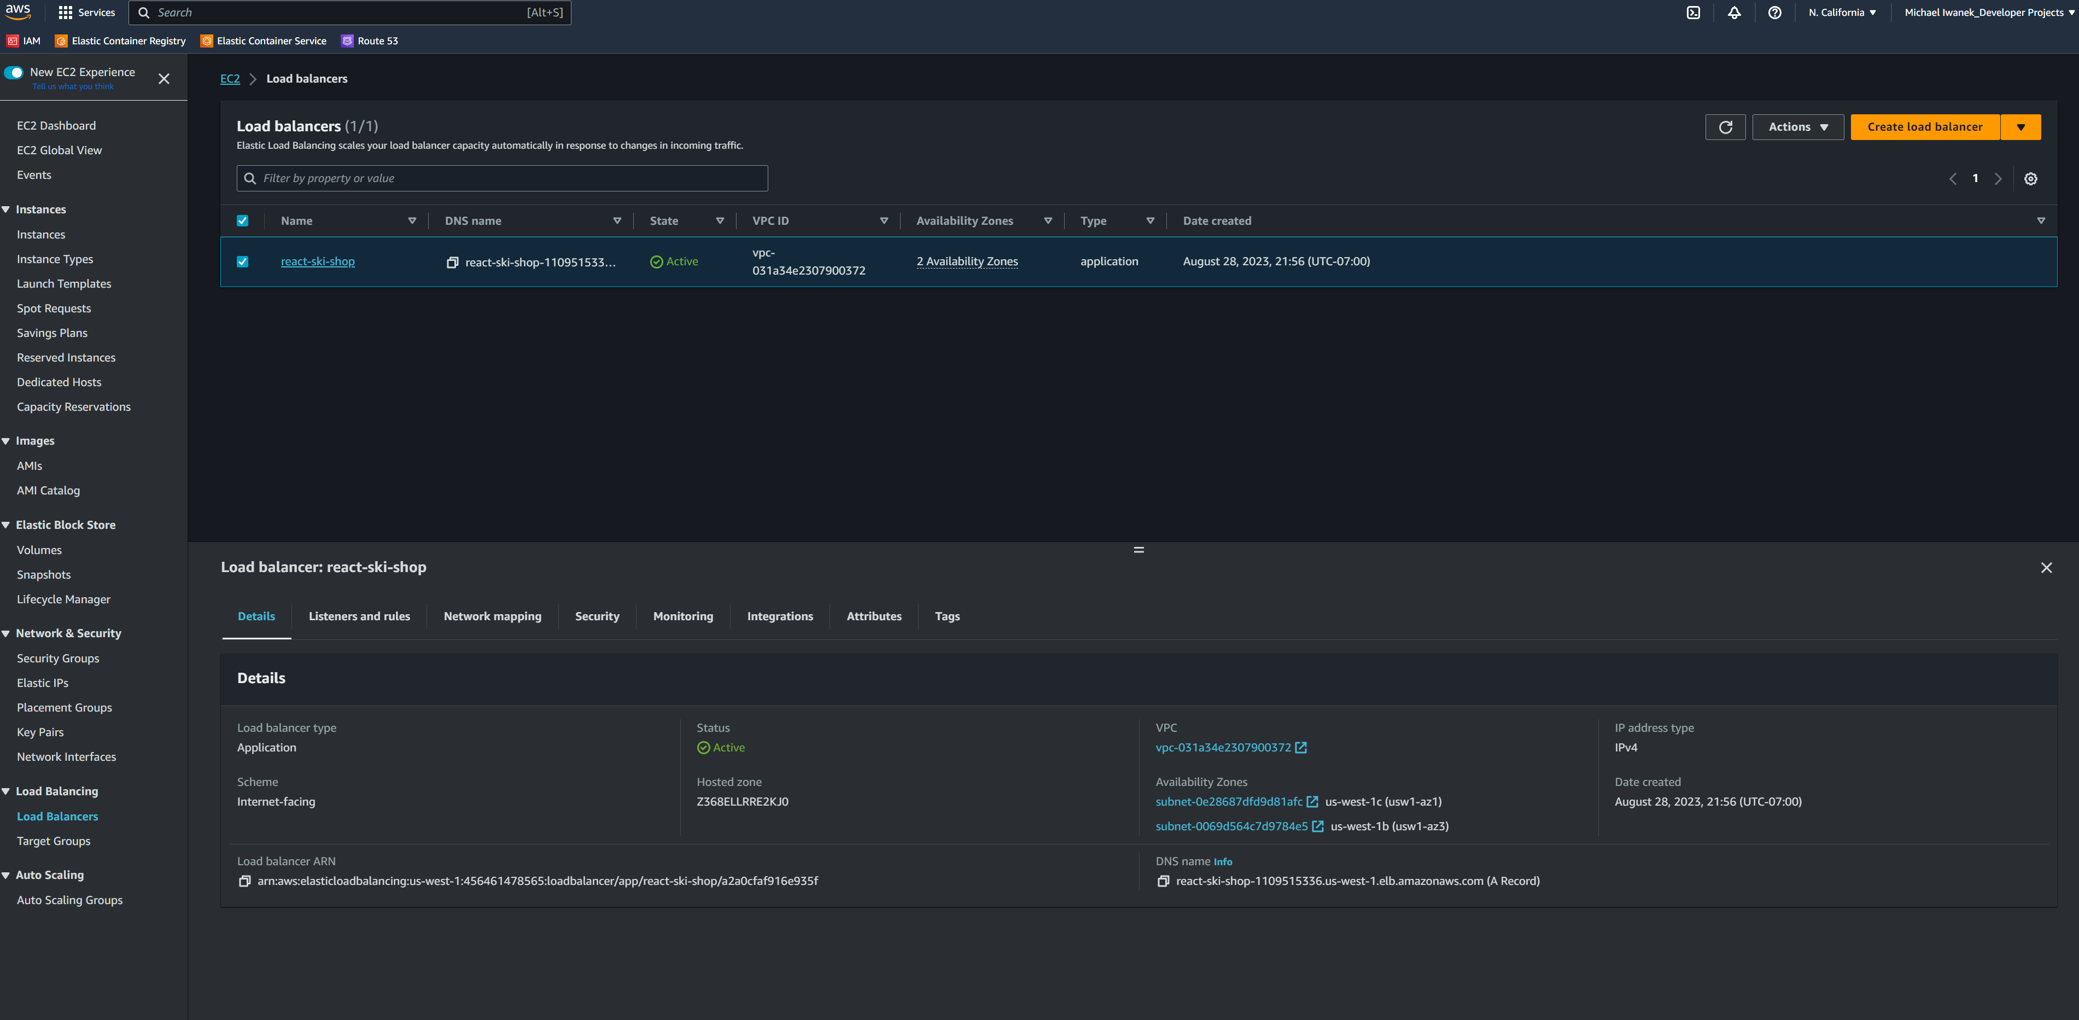2079x1020 pixels.
Task: Go to previous page of results
Action: click(x=1952, y=179)
